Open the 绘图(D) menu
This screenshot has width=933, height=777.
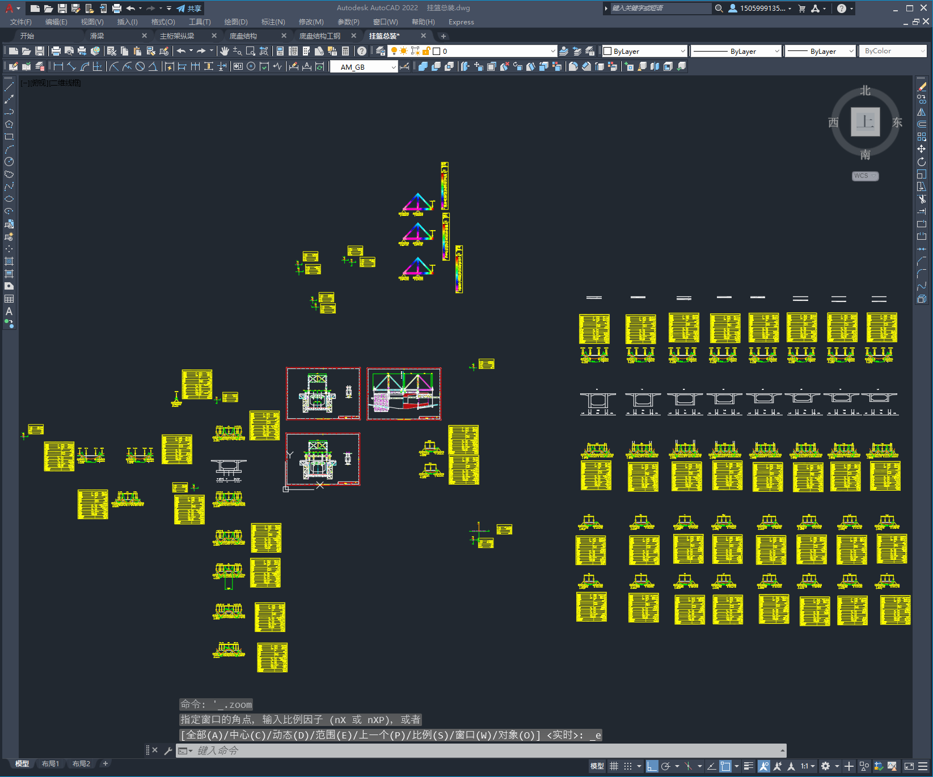click(236, 22)
